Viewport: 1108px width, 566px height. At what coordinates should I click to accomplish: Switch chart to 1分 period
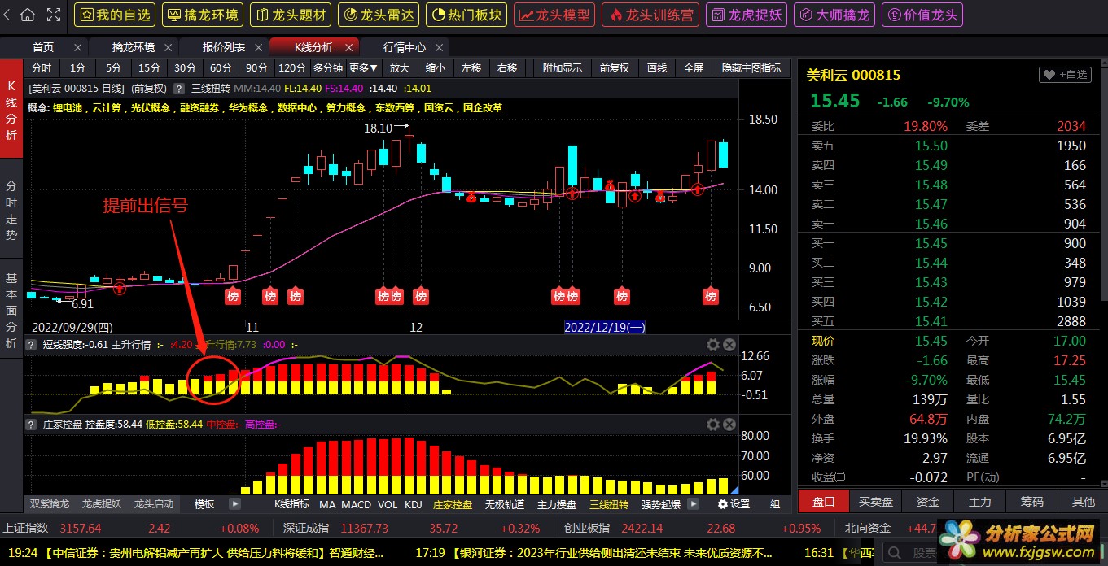(77, 68)
